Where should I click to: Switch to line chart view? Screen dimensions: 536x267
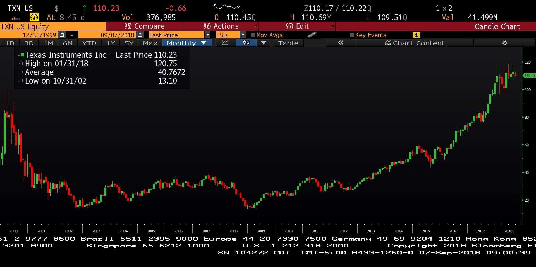tap(225, 43)
